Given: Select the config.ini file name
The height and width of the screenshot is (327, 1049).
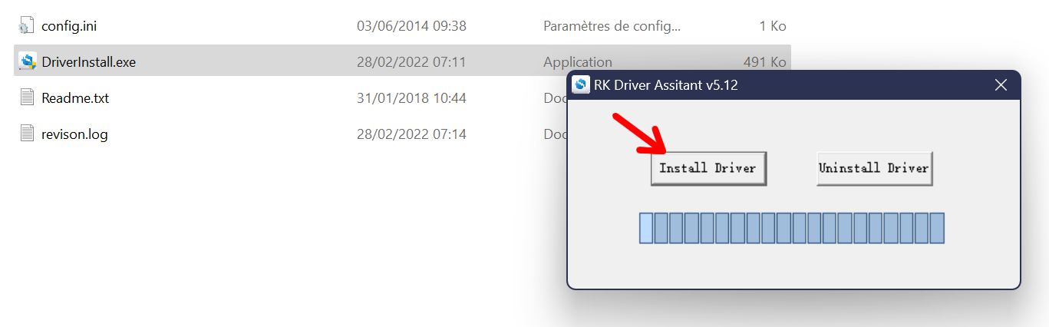Looking at the screenshot, I should 69,26.
